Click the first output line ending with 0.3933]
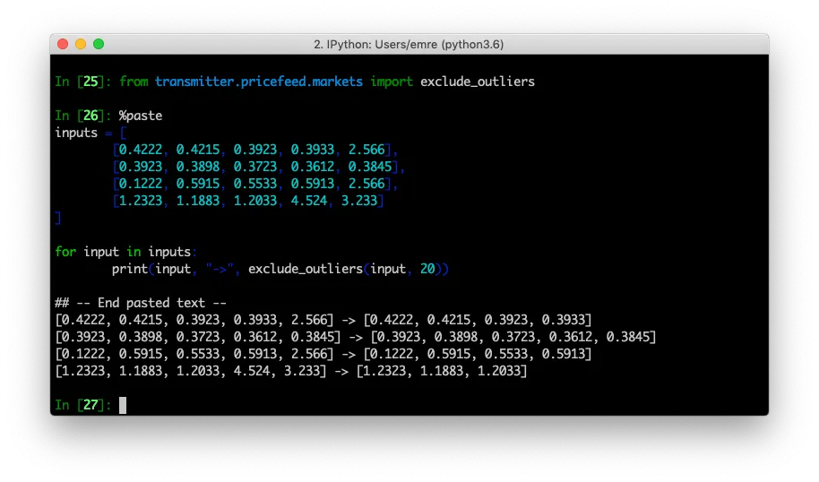This screenshot has width=819, height=482. click(x=323, y=320)
